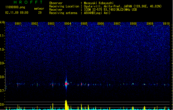
Task: Click the red echo just before 0905
Action: [81, 84]
